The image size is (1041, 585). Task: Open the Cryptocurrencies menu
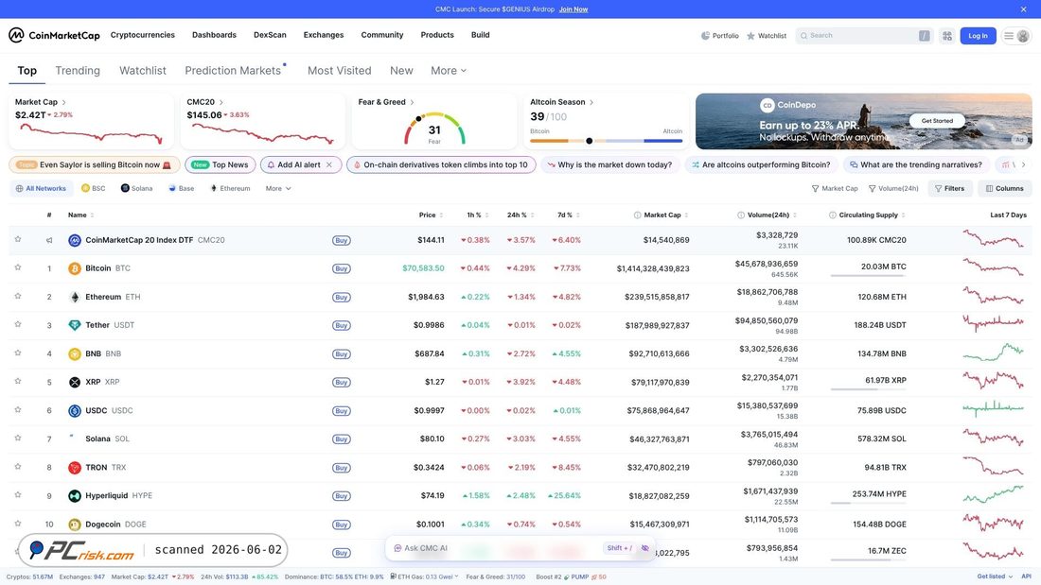tap(143, 35)
